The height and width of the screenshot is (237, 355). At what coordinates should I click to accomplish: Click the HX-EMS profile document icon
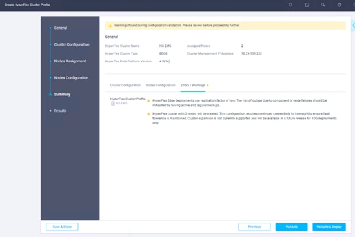[112, 103]
